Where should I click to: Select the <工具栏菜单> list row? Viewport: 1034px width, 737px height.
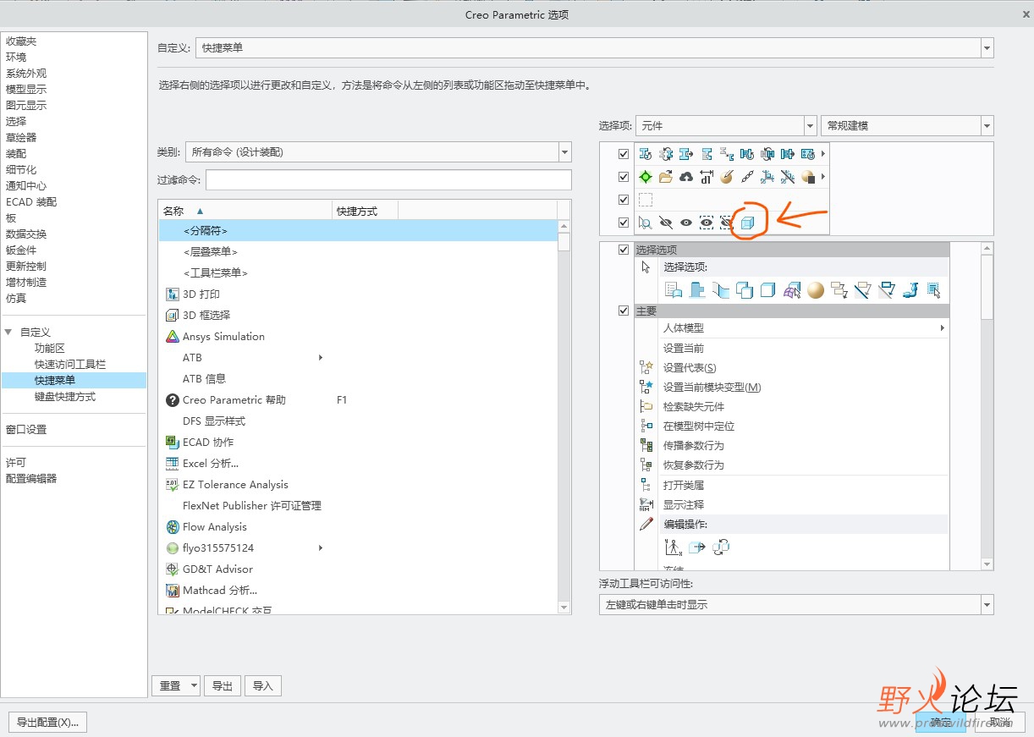359,273
